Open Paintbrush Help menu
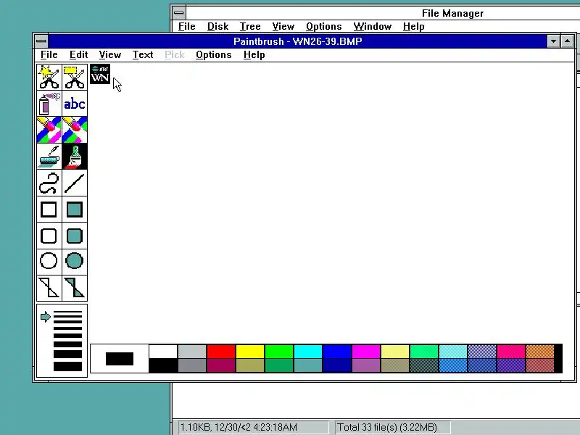 [x=254, y=55]
